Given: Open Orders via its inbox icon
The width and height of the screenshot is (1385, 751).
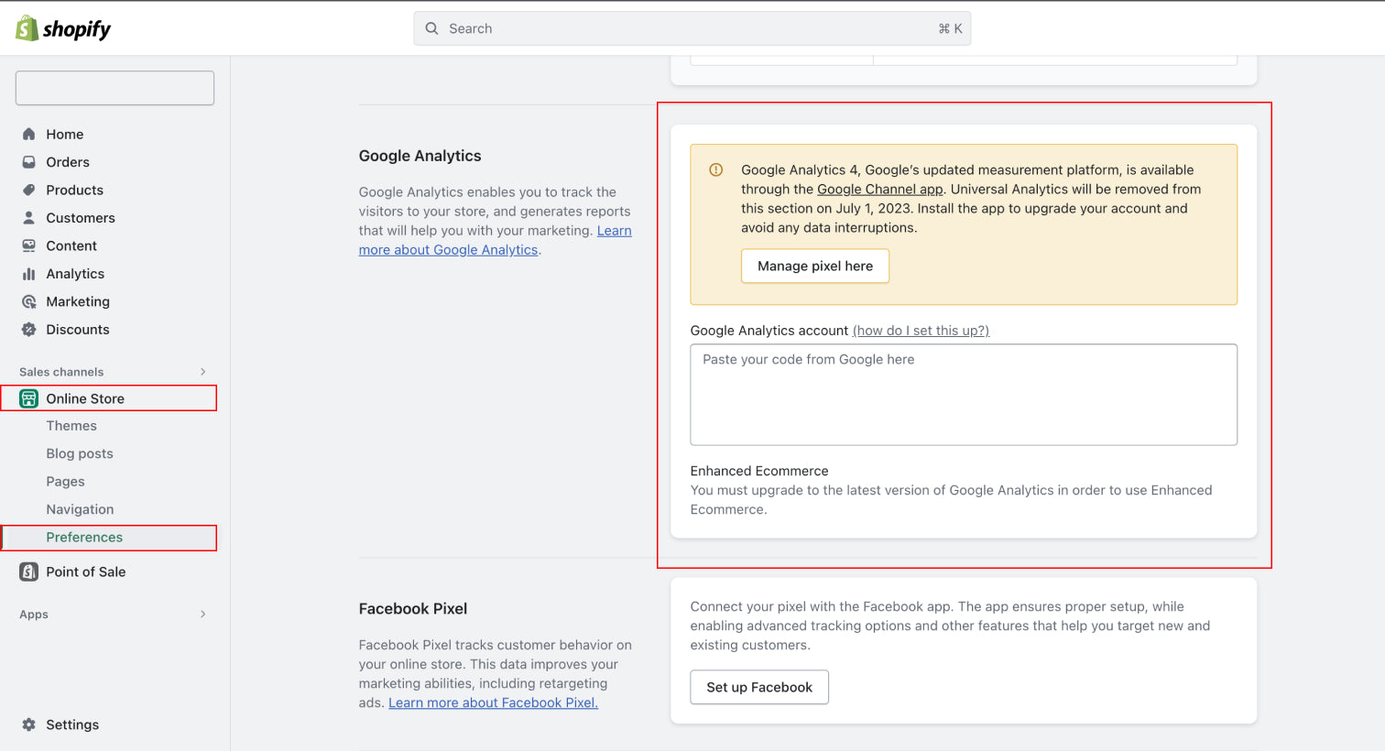Looking at the screenshot, I should 28,162.
